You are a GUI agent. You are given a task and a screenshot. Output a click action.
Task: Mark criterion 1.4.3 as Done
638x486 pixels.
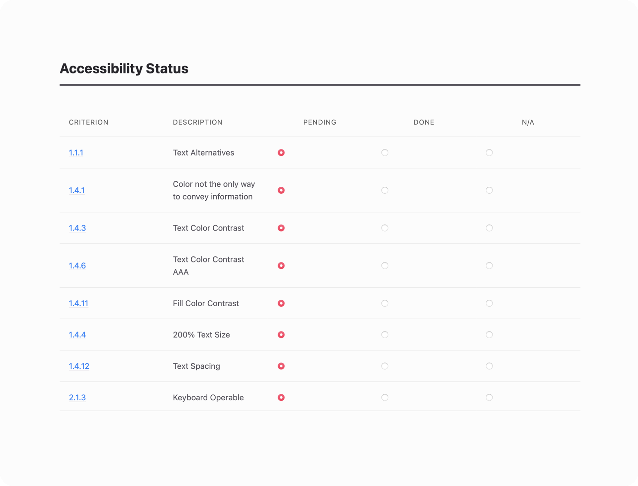point(385,228)
